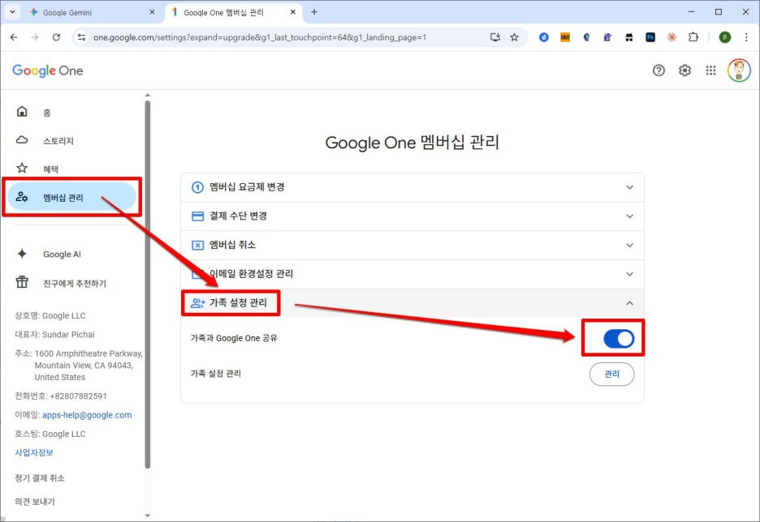
Task: Open the Google apps grid icon
Action: pyautogui.click(x=710, y=71)
